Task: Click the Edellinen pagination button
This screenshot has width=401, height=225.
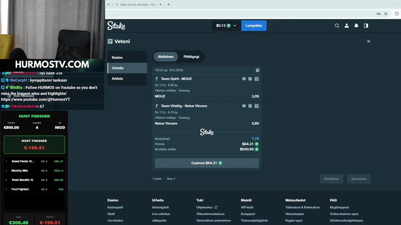Action: (331, 179)
